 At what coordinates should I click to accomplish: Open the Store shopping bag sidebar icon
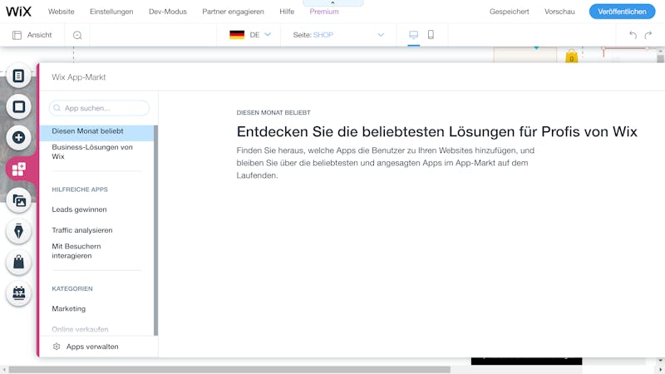[x=18, y=262]
